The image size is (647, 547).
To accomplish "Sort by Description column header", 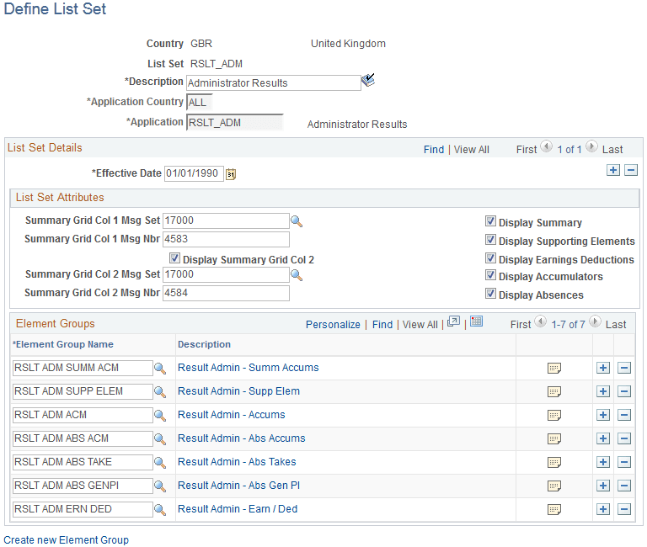I will (204, 344).
